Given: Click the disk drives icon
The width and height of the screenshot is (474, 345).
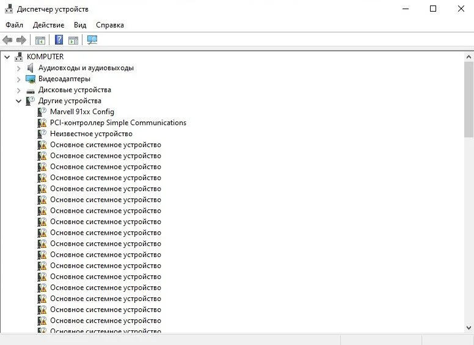Looking at the screenshot, I should 31,90.
